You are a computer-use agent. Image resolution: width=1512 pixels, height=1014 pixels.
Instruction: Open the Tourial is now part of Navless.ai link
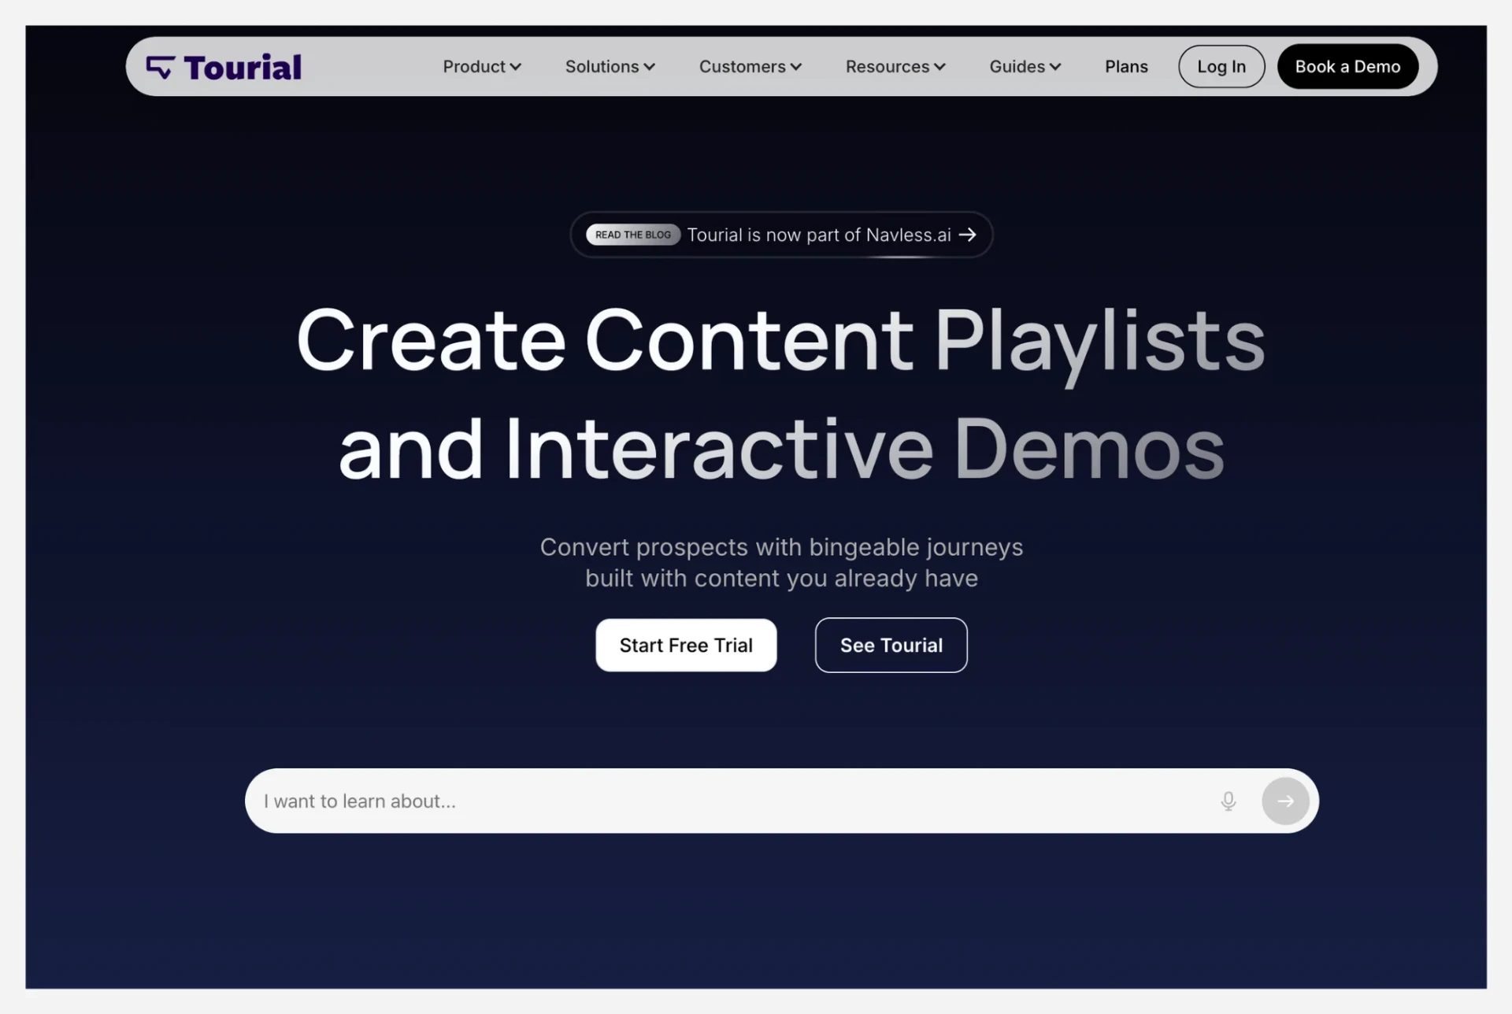click(819, 235)
